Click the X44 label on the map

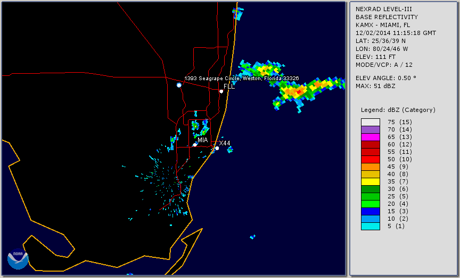(x=225, y=143)
